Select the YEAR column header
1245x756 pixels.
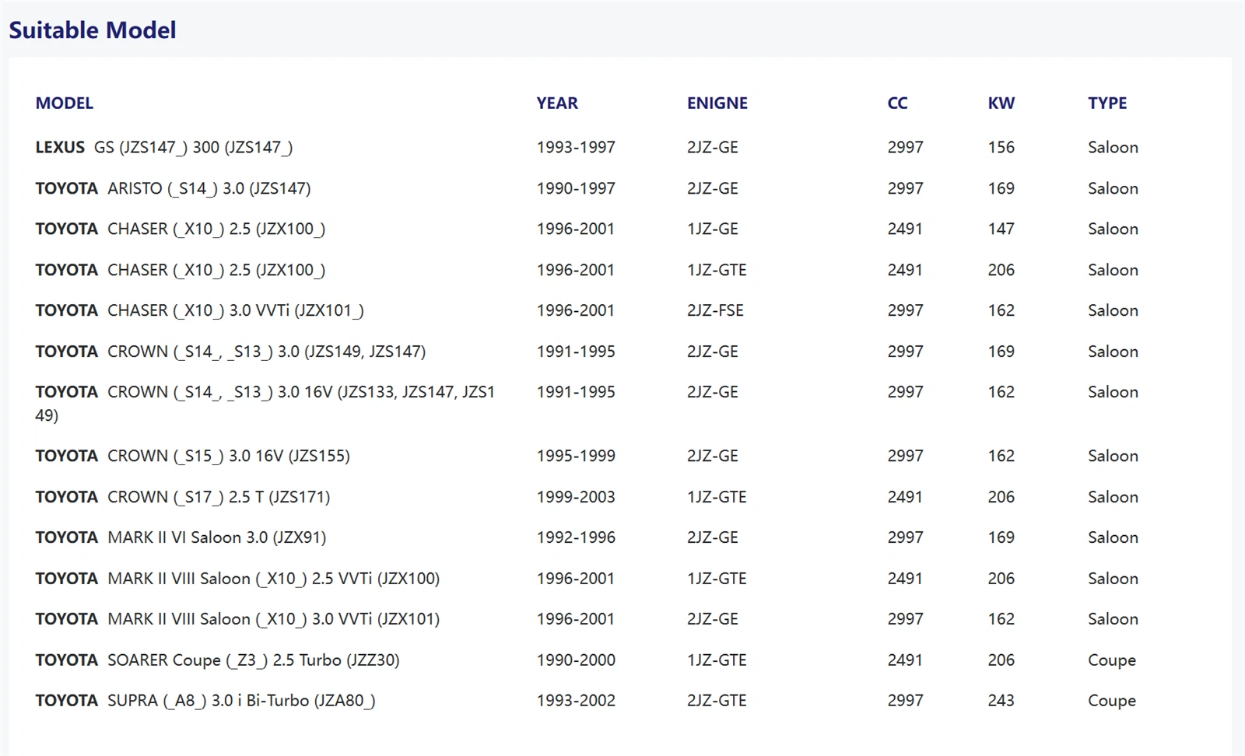(557, 103)
